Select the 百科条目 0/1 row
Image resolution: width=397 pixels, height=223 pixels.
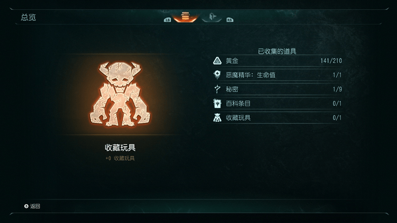point(278,103)
